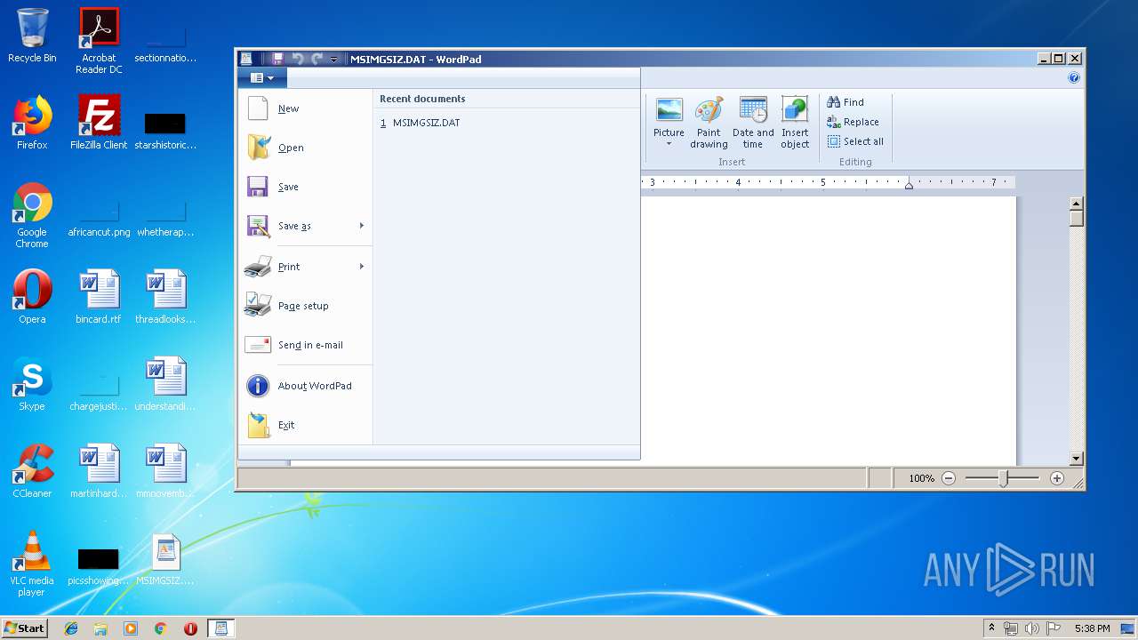Open Page setup from the menu
The height and width of the screenshot is (640, 1138).
click(x=305, y=306)
